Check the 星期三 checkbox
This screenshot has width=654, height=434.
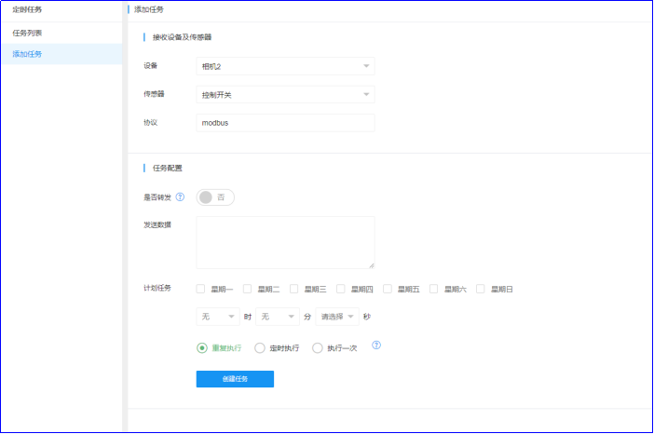294,289
